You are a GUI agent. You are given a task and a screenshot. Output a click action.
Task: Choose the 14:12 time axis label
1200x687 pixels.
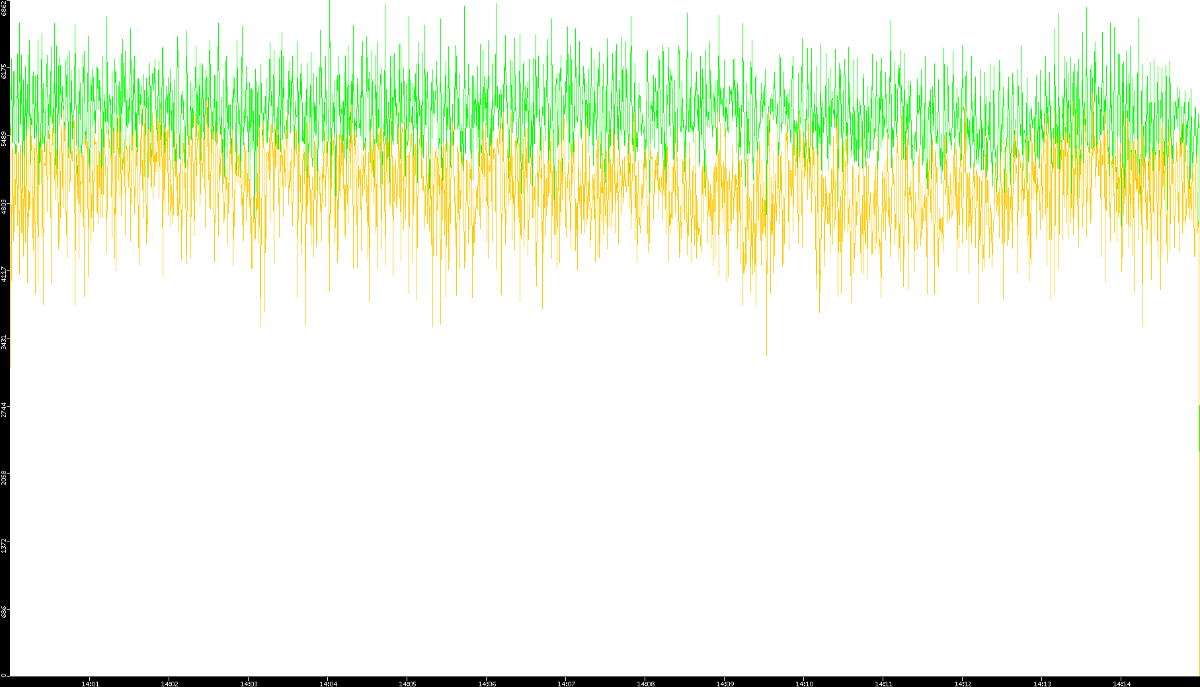click(x=963, y=684)
